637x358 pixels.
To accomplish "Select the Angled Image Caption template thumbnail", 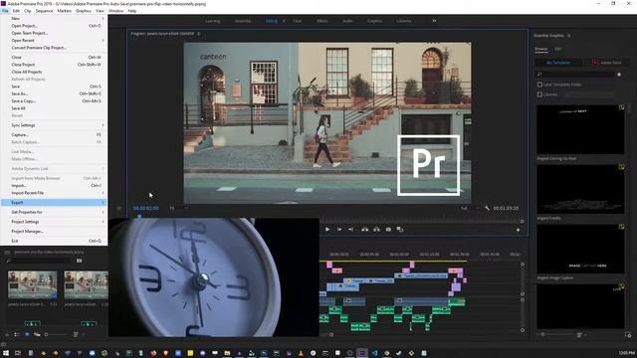I will pos(580,249).
